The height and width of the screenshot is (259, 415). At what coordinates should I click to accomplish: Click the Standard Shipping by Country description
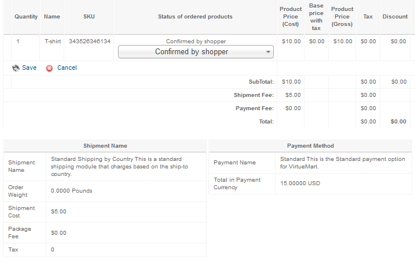pyautogui.click(x=124, y=166)
